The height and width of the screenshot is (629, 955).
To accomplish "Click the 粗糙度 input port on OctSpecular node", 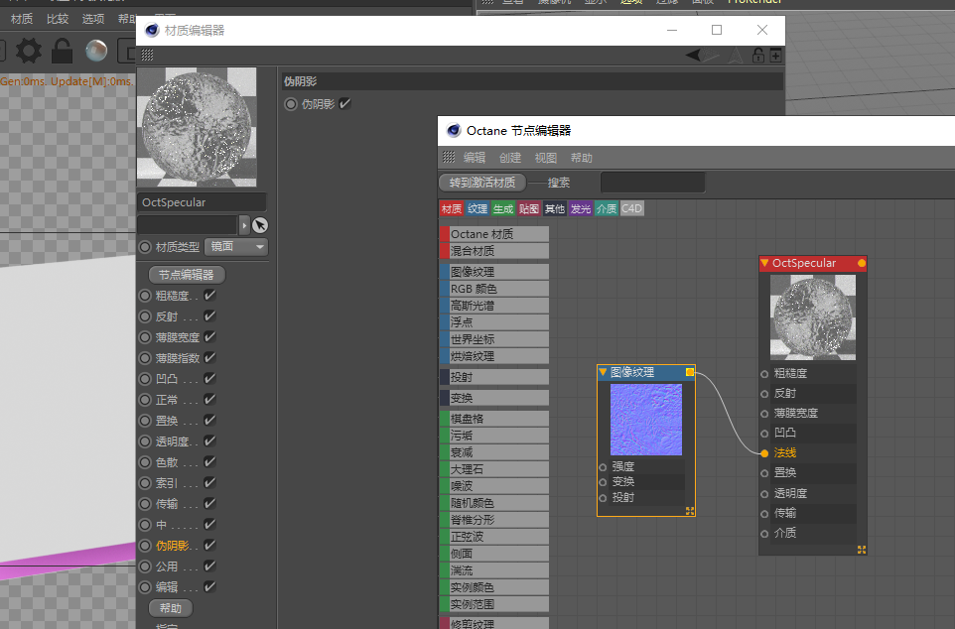I will click(x=764, y=374).
